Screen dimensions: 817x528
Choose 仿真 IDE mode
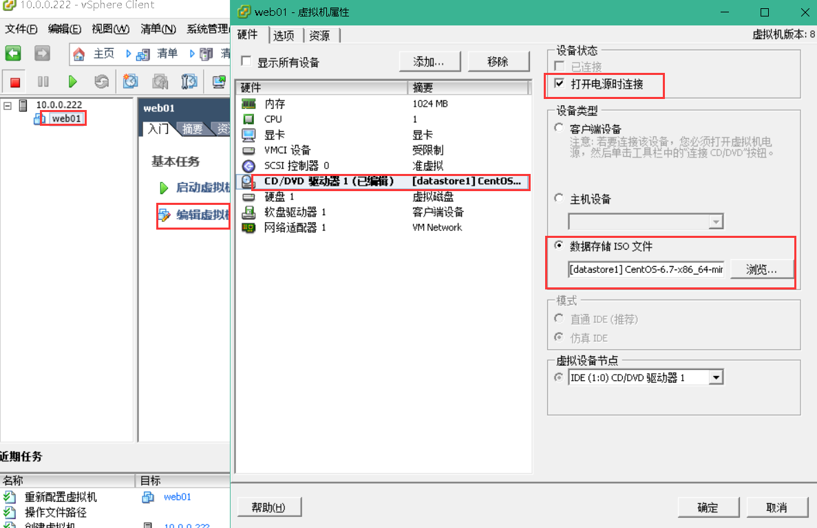tap(559, 337)
